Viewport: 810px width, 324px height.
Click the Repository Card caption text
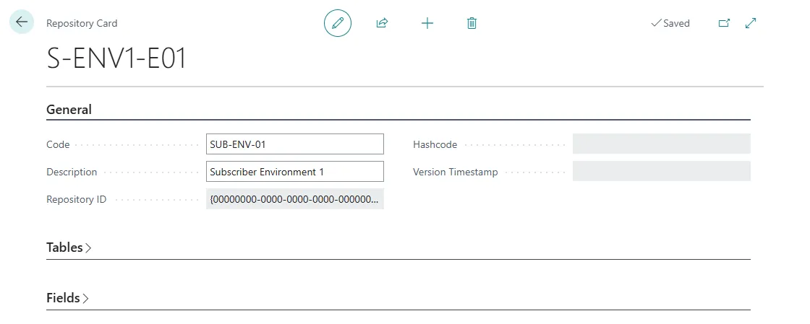point(82,23)
